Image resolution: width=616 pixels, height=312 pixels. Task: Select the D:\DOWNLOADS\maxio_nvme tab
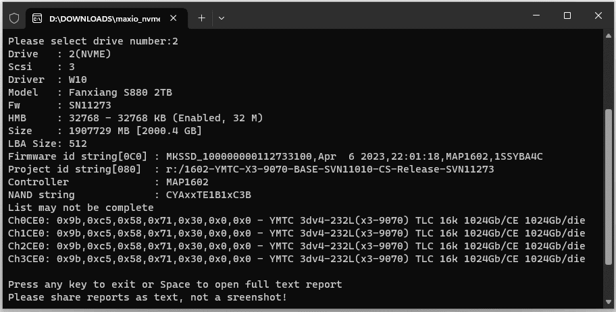101,18
